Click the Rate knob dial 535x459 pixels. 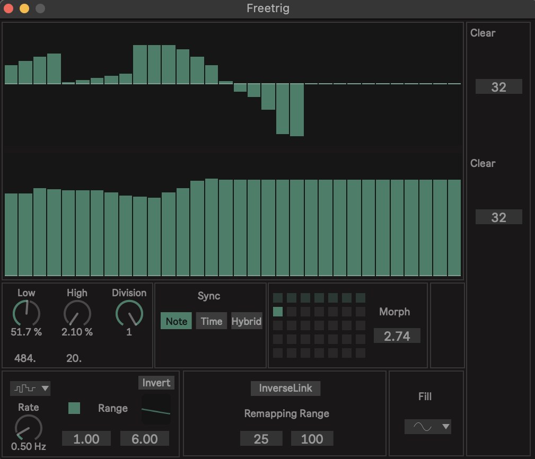pos(28,427)
